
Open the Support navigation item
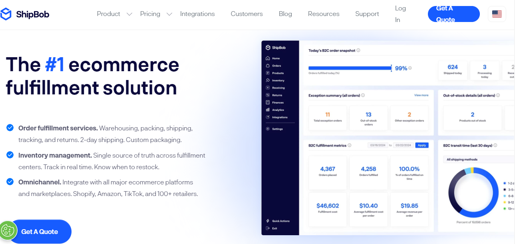(x=367, y=14)
